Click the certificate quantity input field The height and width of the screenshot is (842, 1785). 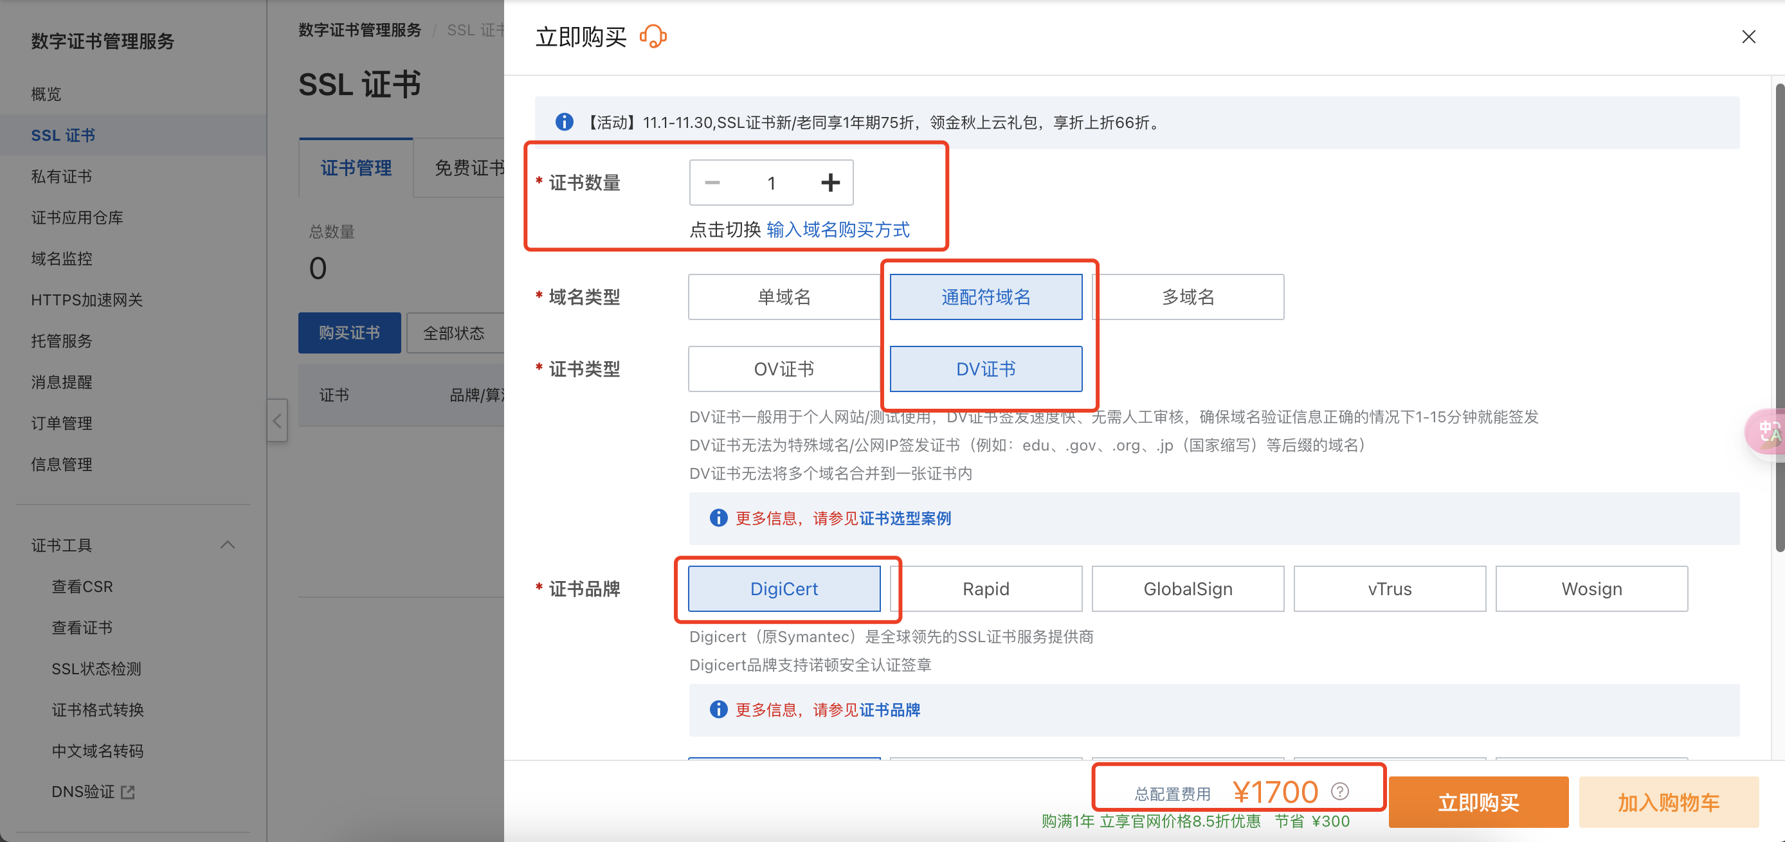[771, 183]
